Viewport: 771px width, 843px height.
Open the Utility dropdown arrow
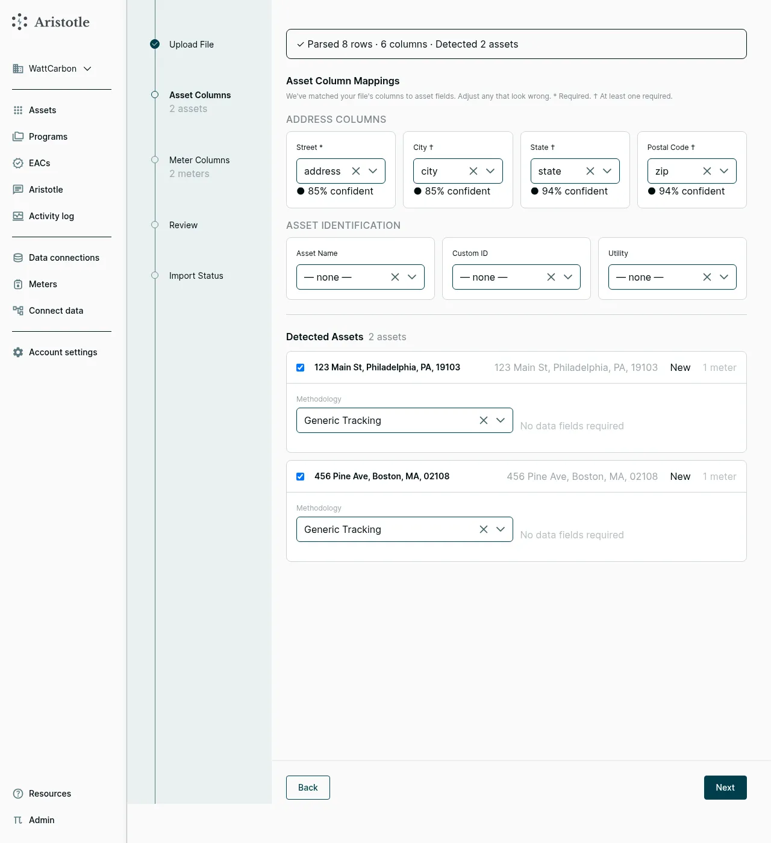pos(724,277)
